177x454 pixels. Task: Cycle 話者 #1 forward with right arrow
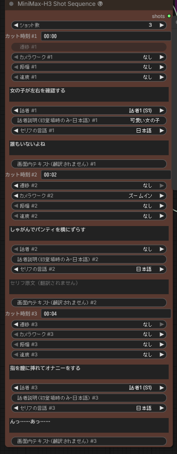(x=161, y=110)
